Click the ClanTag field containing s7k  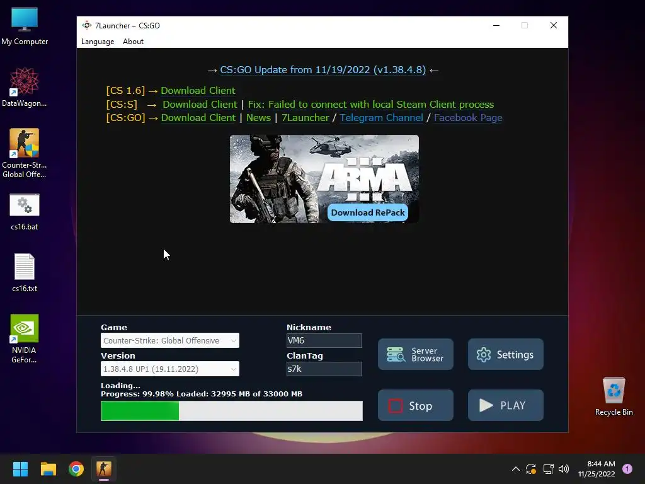pyautogui.click(x=324, y=369)
